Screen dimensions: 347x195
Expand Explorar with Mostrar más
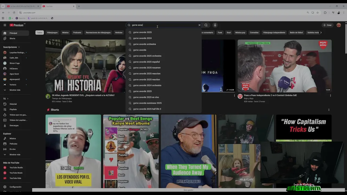coord(15,155)
